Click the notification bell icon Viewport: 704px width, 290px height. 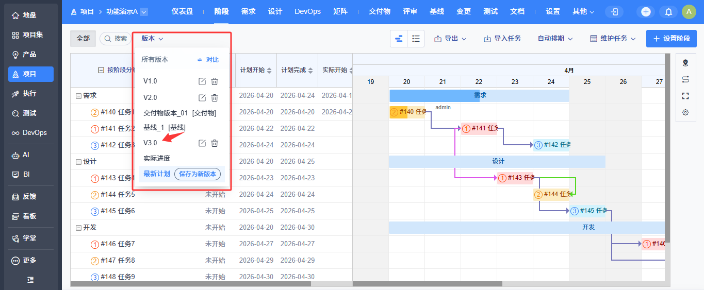pos(668,12)
